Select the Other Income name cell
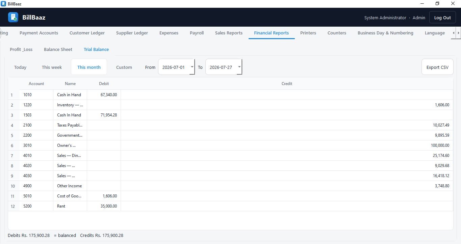This screenshot has height=244, width=461. pyautogui.click(x=70, y=186)
